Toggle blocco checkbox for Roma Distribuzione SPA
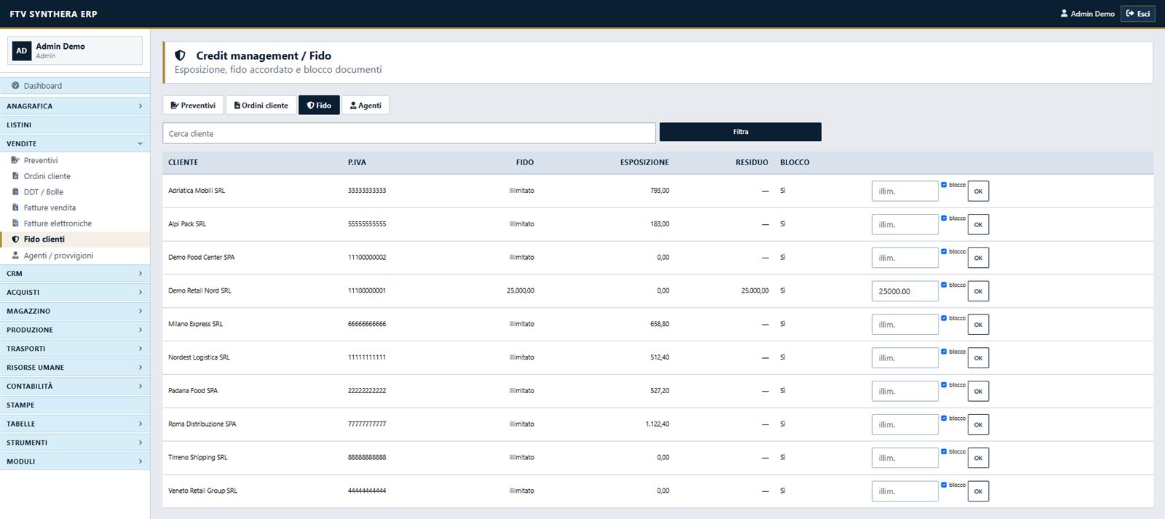 pyautogui.click(x=944, y=418)
